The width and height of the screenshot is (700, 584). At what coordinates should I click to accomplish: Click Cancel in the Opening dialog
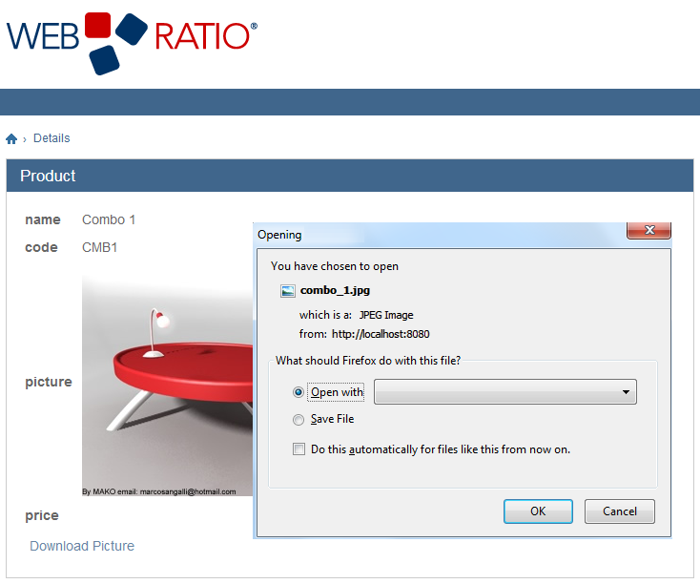pos(620,511)
